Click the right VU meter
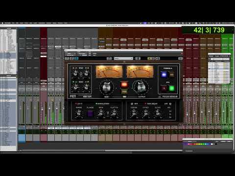The height and width of the screenshot is (176, 235). [140, 71]
